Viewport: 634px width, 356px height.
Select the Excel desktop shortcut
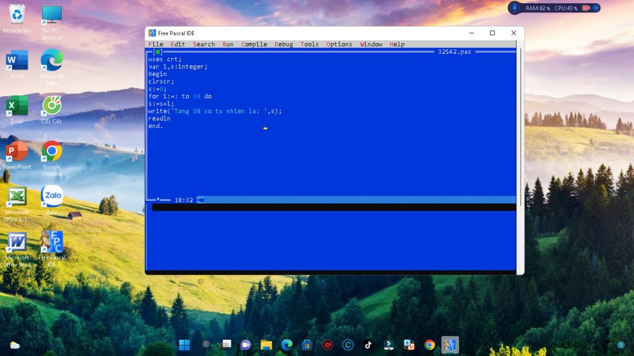pos(17,109)
